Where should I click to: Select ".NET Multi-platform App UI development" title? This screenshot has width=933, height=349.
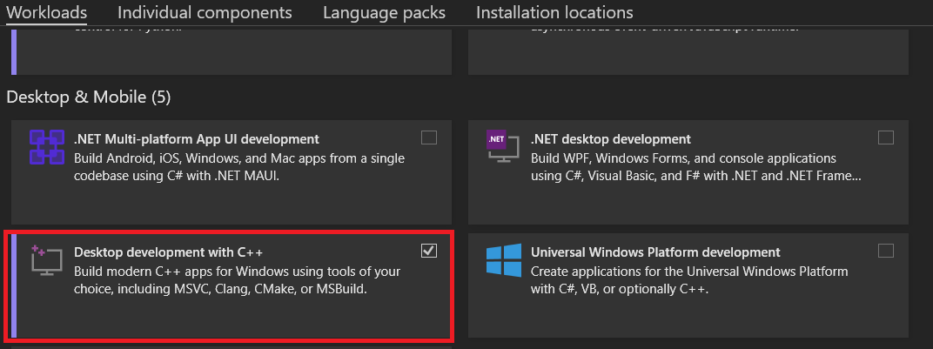pyautogui.click(x=197, y=139)
